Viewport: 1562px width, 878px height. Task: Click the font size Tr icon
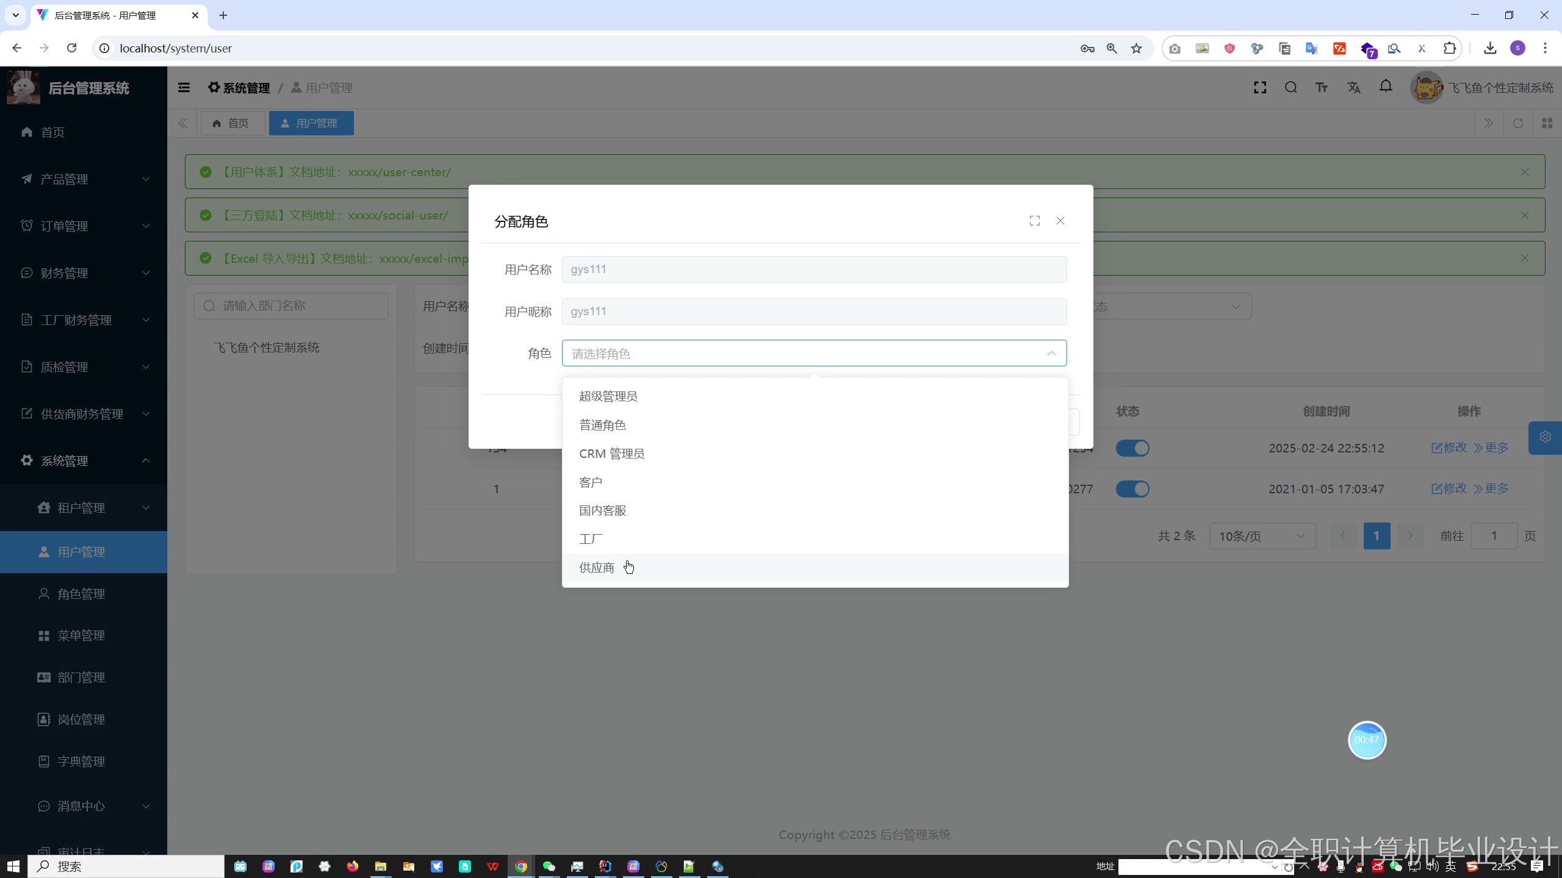pos(1322,88)
